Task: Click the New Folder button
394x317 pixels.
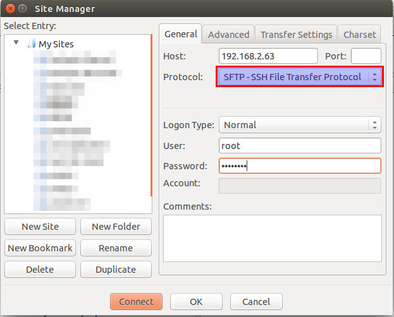Action: click(x=116, y=227)
